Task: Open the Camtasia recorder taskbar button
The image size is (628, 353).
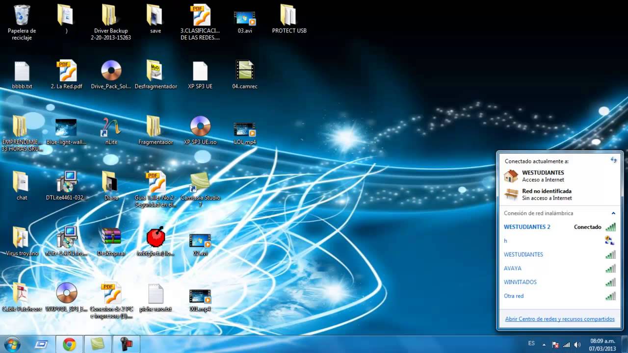Action: coord(126,344)
